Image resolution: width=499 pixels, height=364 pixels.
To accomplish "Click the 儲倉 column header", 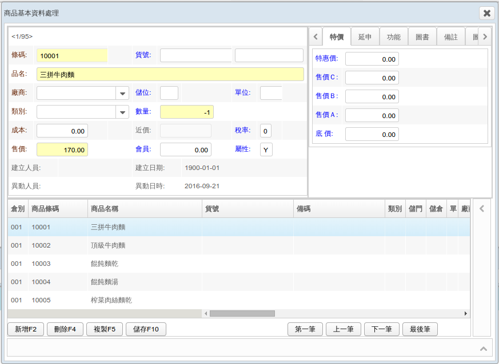I will pos(436,209).
